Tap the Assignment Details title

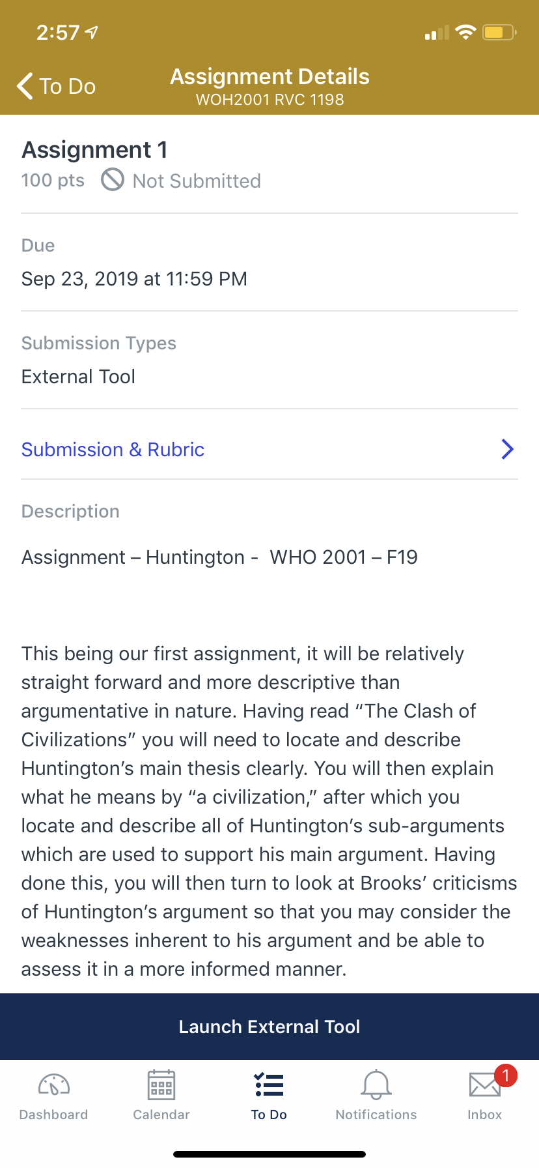click(x=269, y=76)
